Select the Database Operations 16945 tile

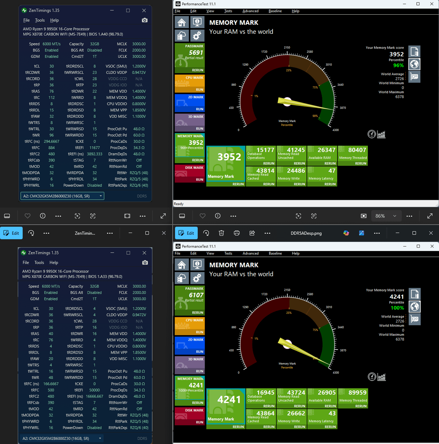[261, 399]
